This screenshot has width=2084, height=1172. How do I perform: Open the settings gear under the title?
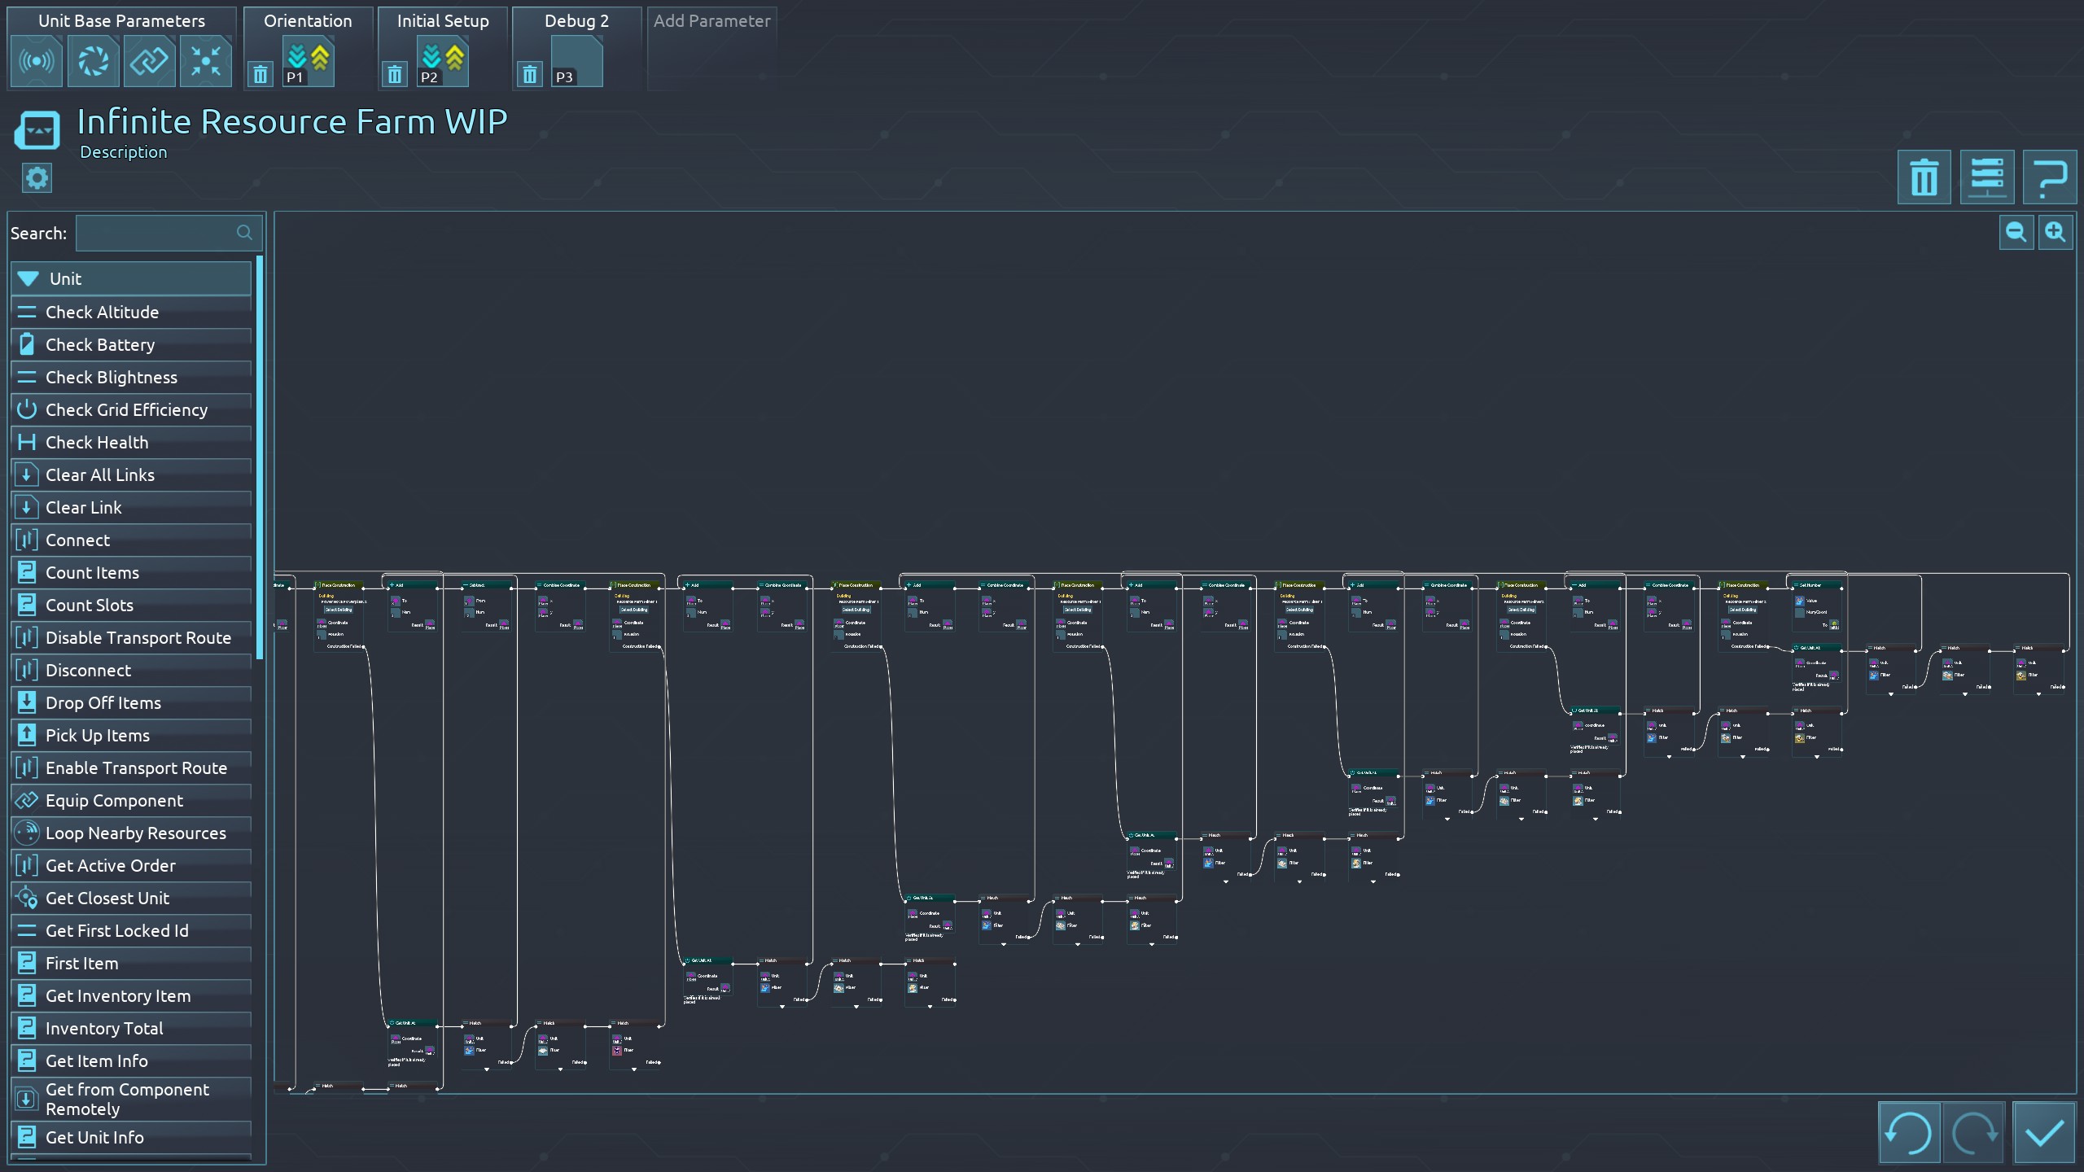(x=37, y=178)
